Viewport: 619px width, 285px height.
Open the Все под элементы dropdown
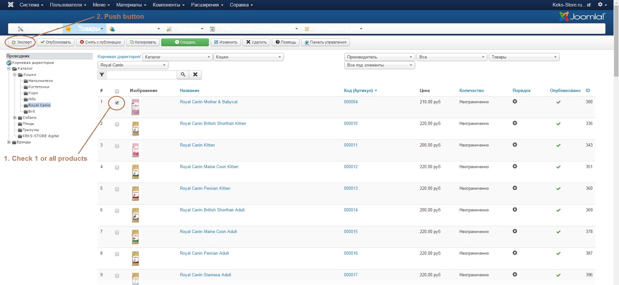click(x=380, y=65)
